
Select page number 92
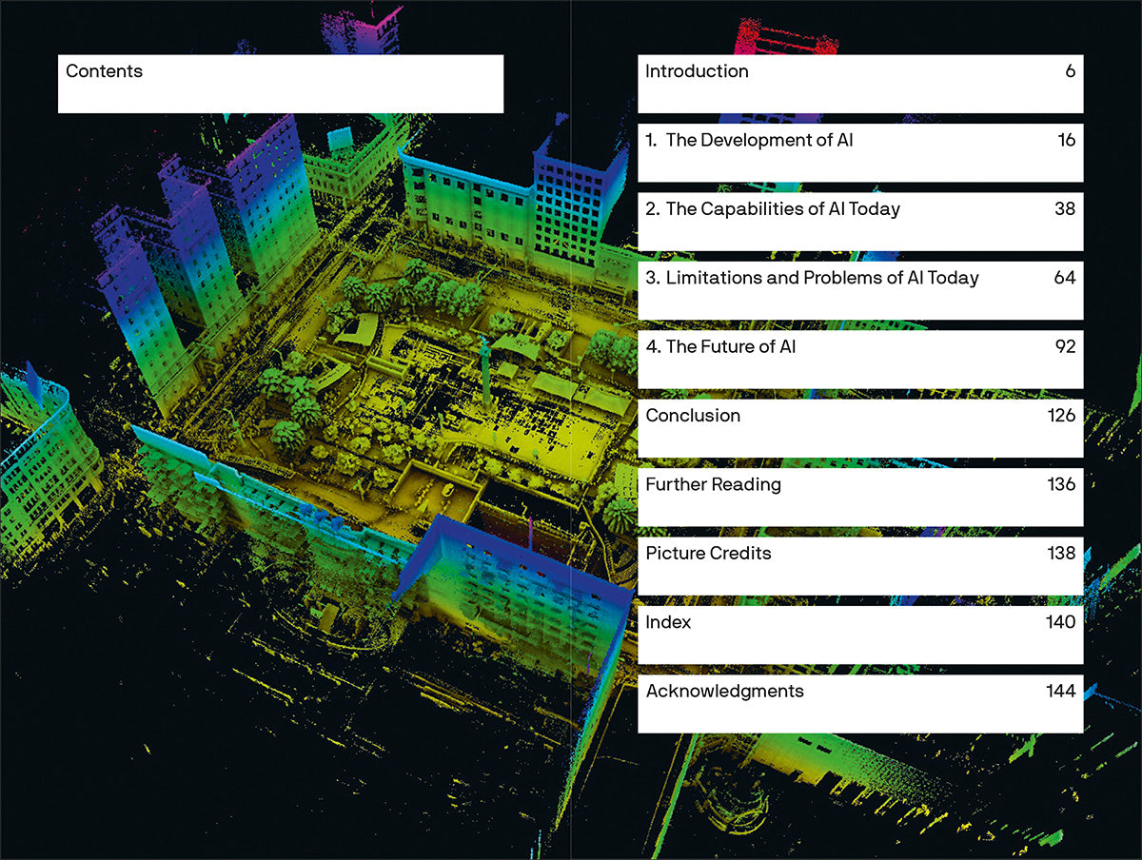(1064, 347)
